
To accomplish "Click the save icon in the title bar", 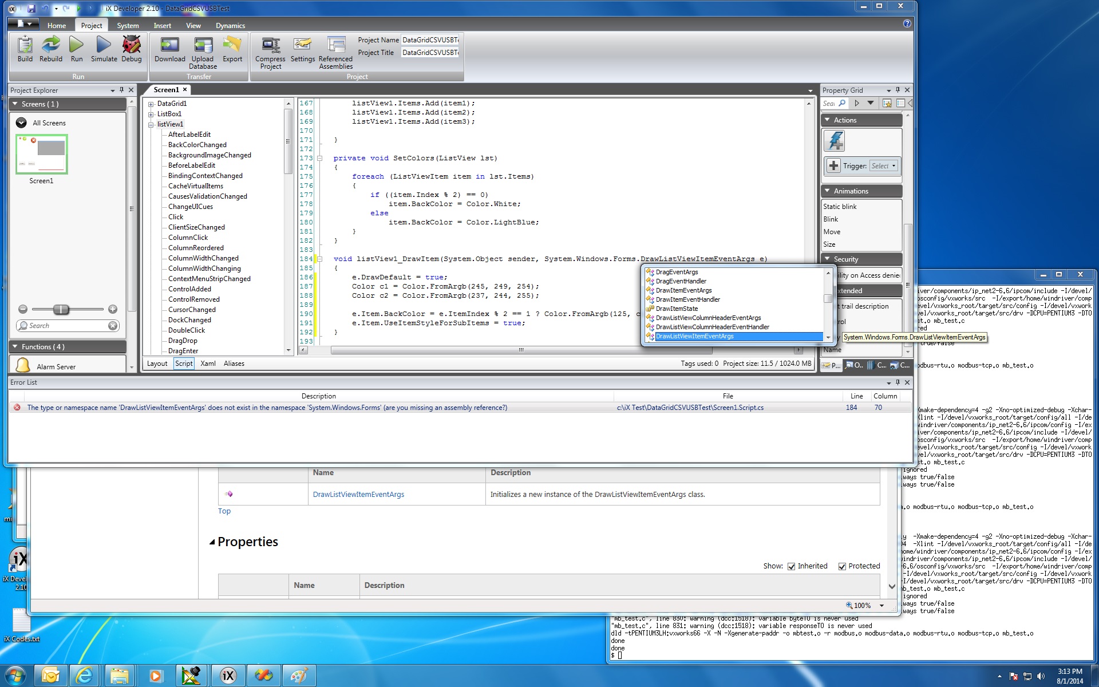I will tap(31, 9).
